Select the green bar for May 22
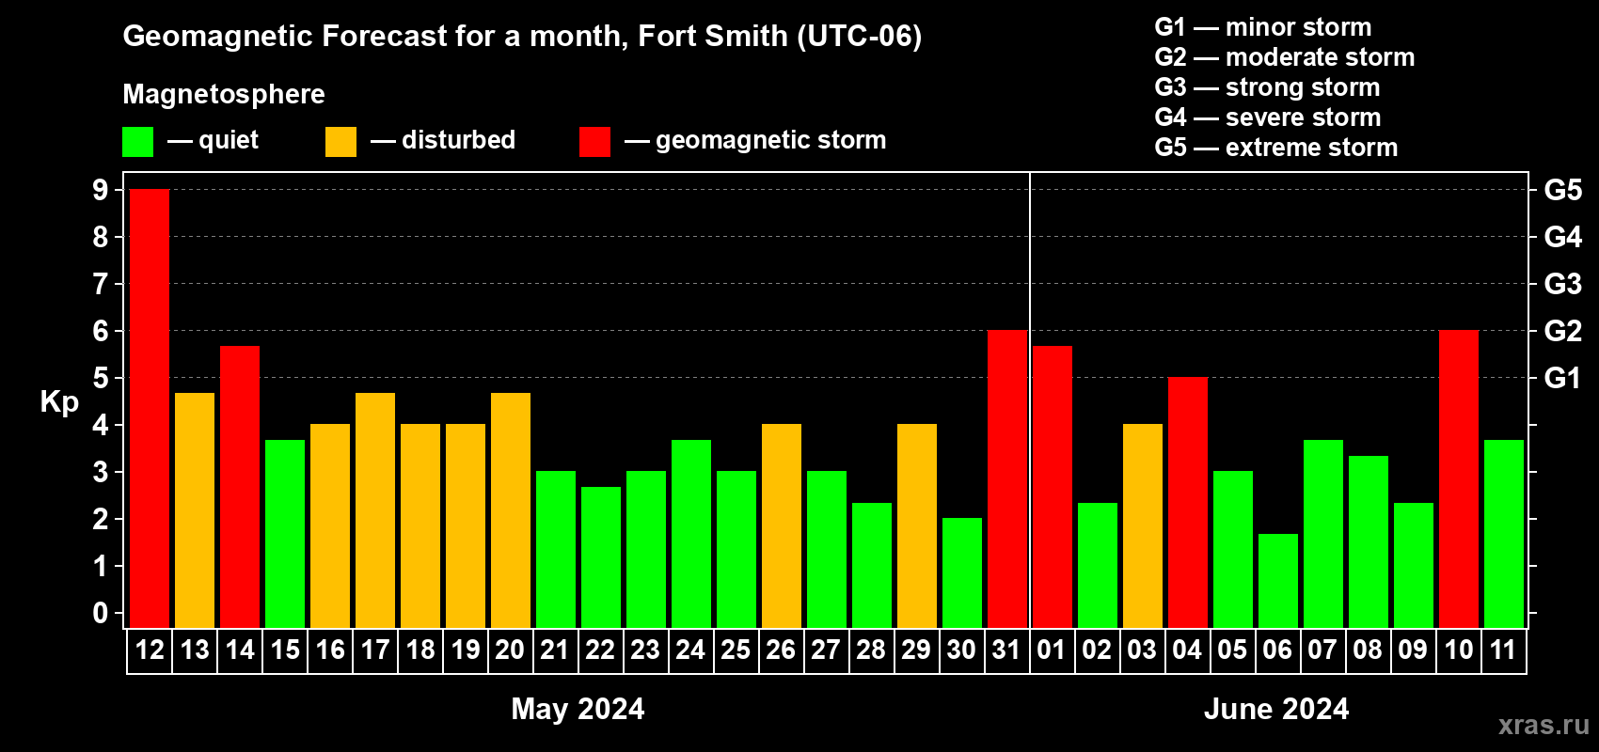The width and height of the screenshot is (1599, 752). (601, 556)
